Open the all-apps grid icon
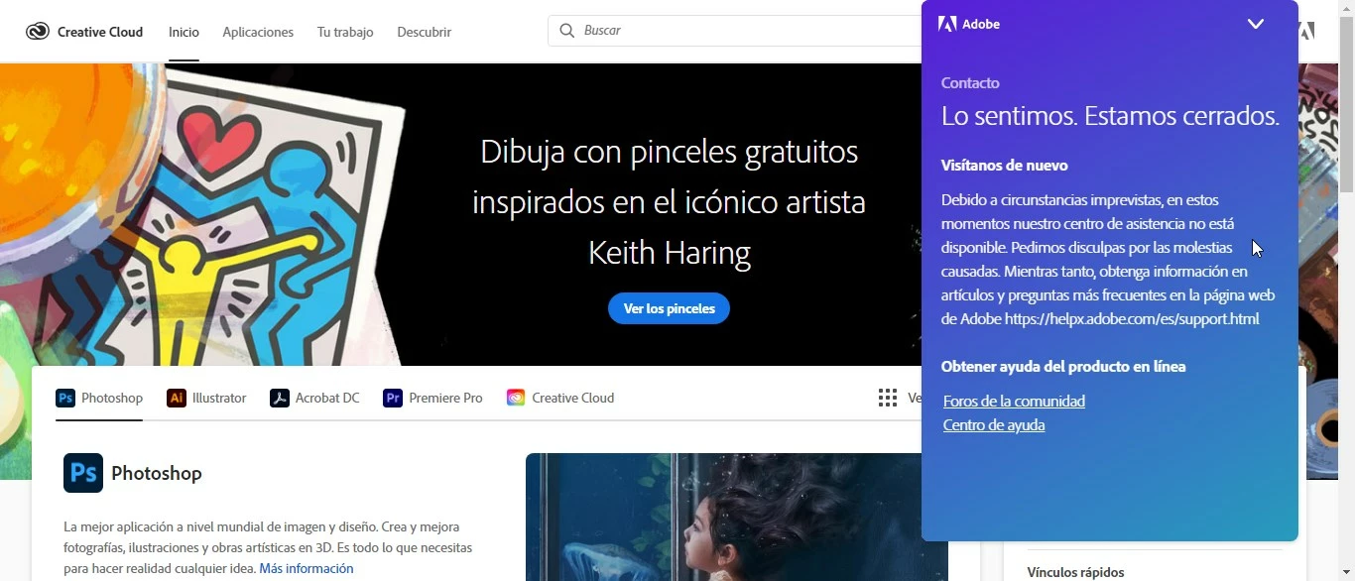The width and height of the screenshot is (1355, 581). pos(888,398)
